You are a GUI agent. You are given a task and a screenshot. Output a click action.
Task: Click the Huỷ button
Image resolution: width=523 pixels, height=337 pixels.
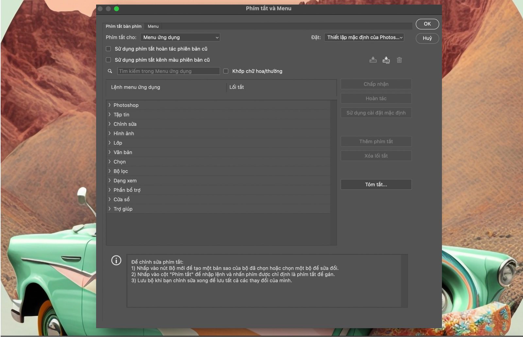pyautogui.click(x=427, y=38)
